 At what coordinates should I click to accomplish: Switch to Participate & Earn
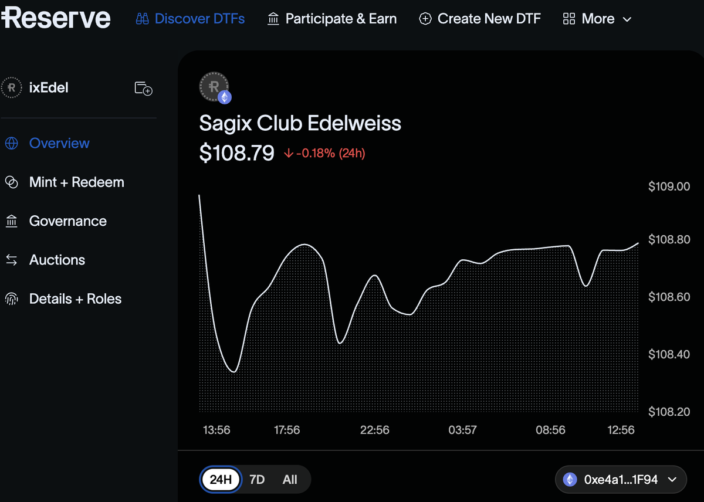pos(331,18)
